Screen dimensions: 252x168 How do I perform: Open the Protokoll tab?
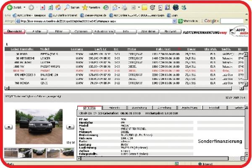(214, 108)
